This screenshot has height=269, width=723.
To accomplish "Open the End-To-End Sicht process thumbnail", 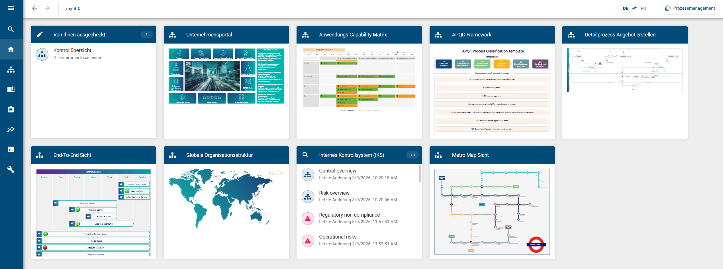I will 93,213.
